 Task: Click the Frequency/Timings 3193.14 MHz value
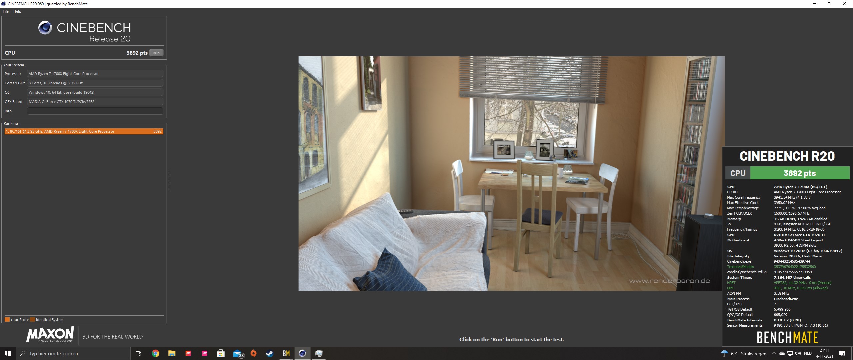tap(799, 229)
